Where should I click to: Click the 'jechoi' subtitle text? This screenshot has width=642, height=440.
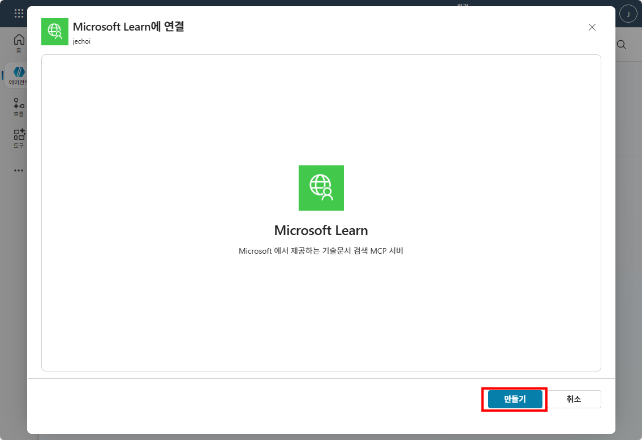point(81,41)
